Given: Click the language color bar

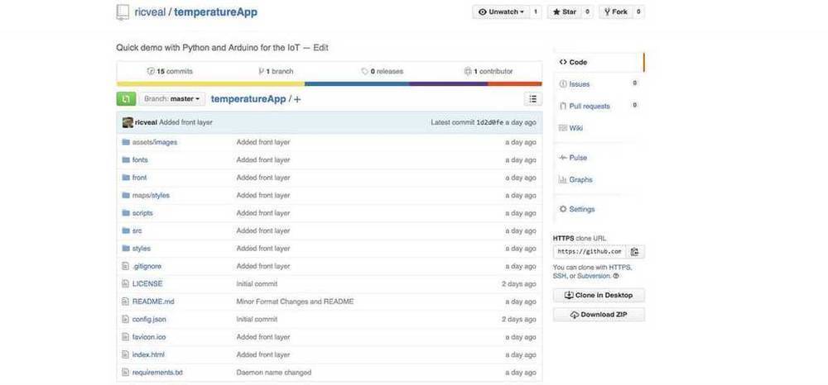Looking at the screenshot, I should [x=329, y=83].
